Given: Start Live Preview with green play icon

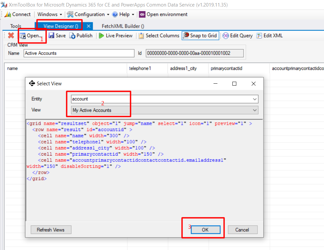Looking at the screenshot, I should pyautogui.click(x=101, y=36).
